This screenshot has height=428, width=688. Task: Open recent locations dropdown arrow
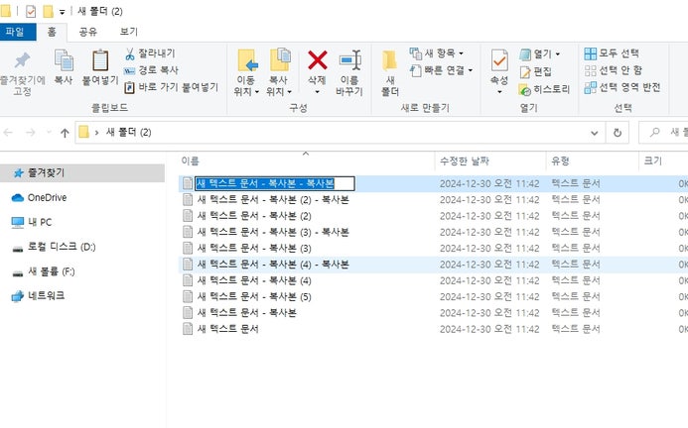(x=49, y=133)
